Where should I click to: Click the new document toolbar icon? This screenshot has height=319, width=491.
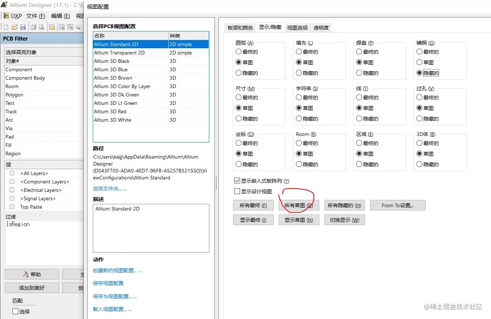[x=6, y=27]
